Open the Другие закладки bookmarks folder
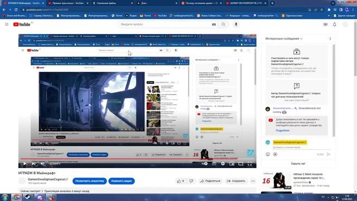Viewport: 357px width, 201px height. tap(344, 16)
